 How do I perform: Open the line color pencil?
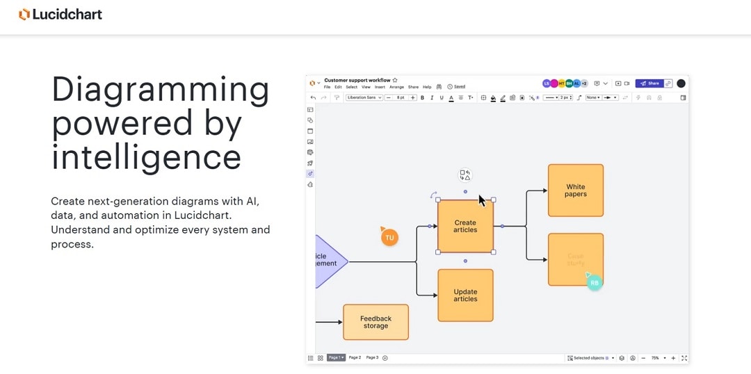[503, 98]
